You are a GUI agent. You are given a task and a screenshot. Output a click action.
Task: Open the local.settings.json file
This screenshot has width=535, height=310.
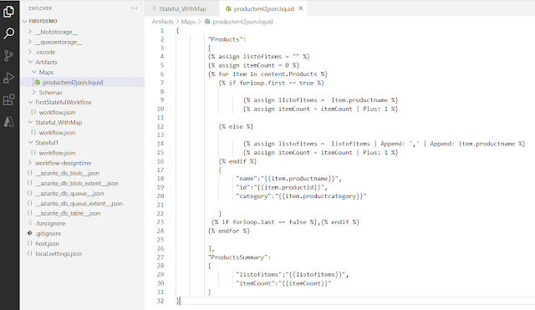point(59,254)
